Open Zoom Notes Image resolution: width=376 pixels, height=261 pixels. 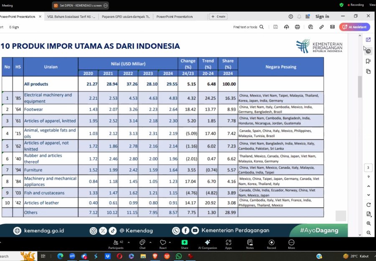pos(250,244)
